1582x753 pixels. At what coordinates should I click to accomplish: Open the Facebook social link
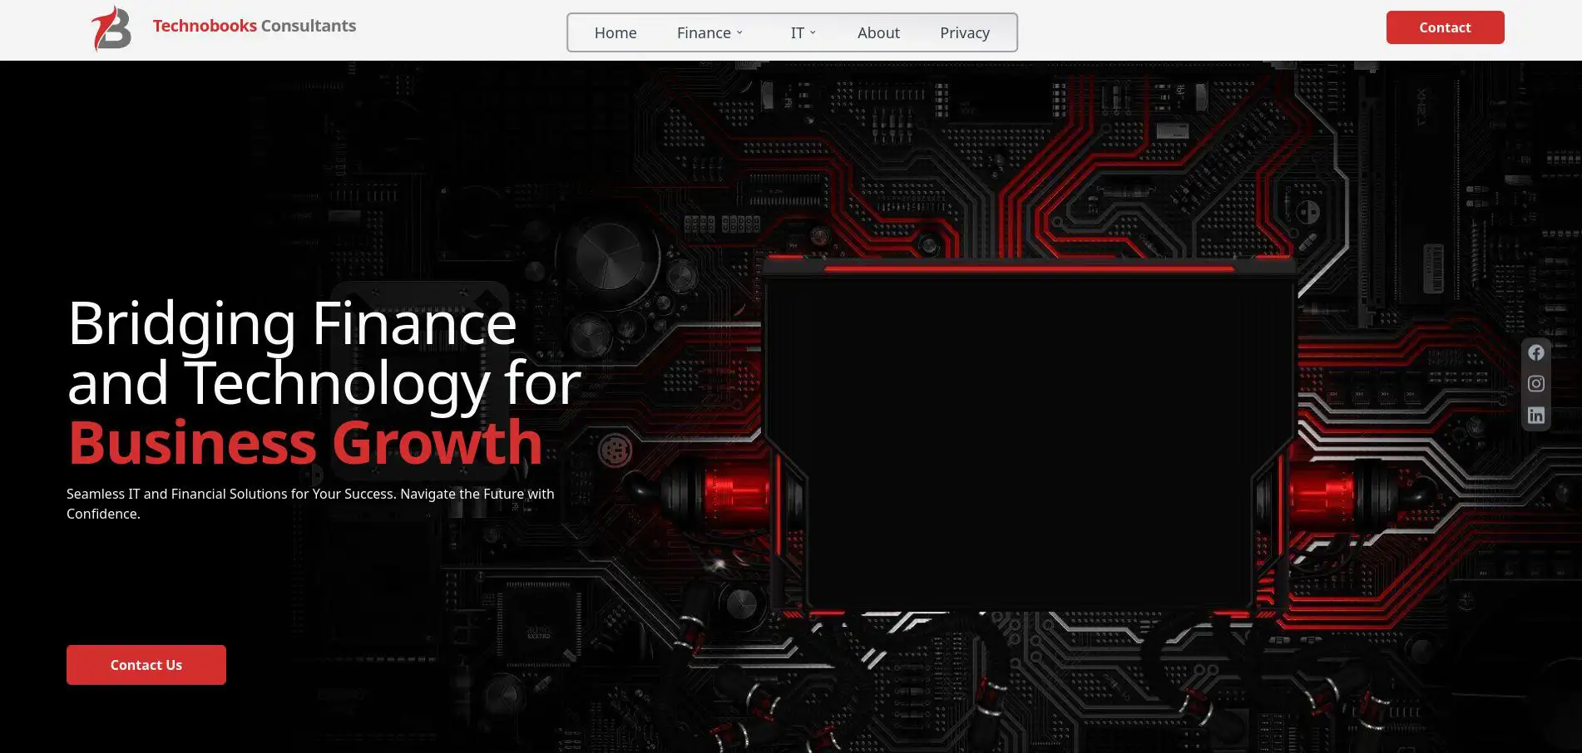coord(1535,352)
